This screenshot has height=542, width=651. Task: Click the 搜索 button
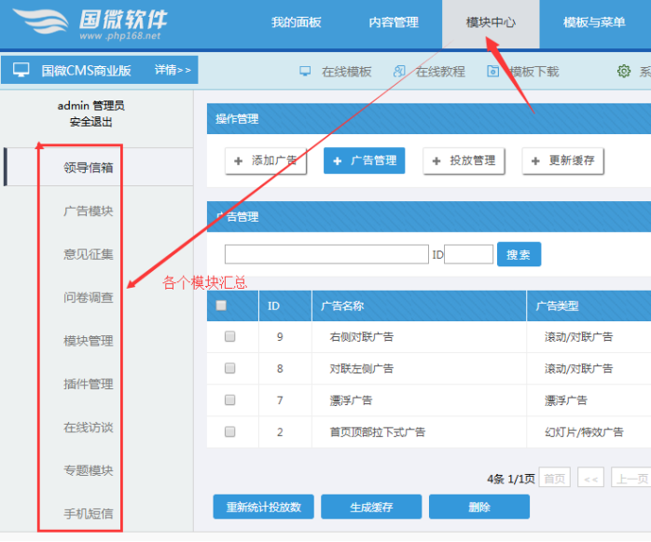click(519, 254)
